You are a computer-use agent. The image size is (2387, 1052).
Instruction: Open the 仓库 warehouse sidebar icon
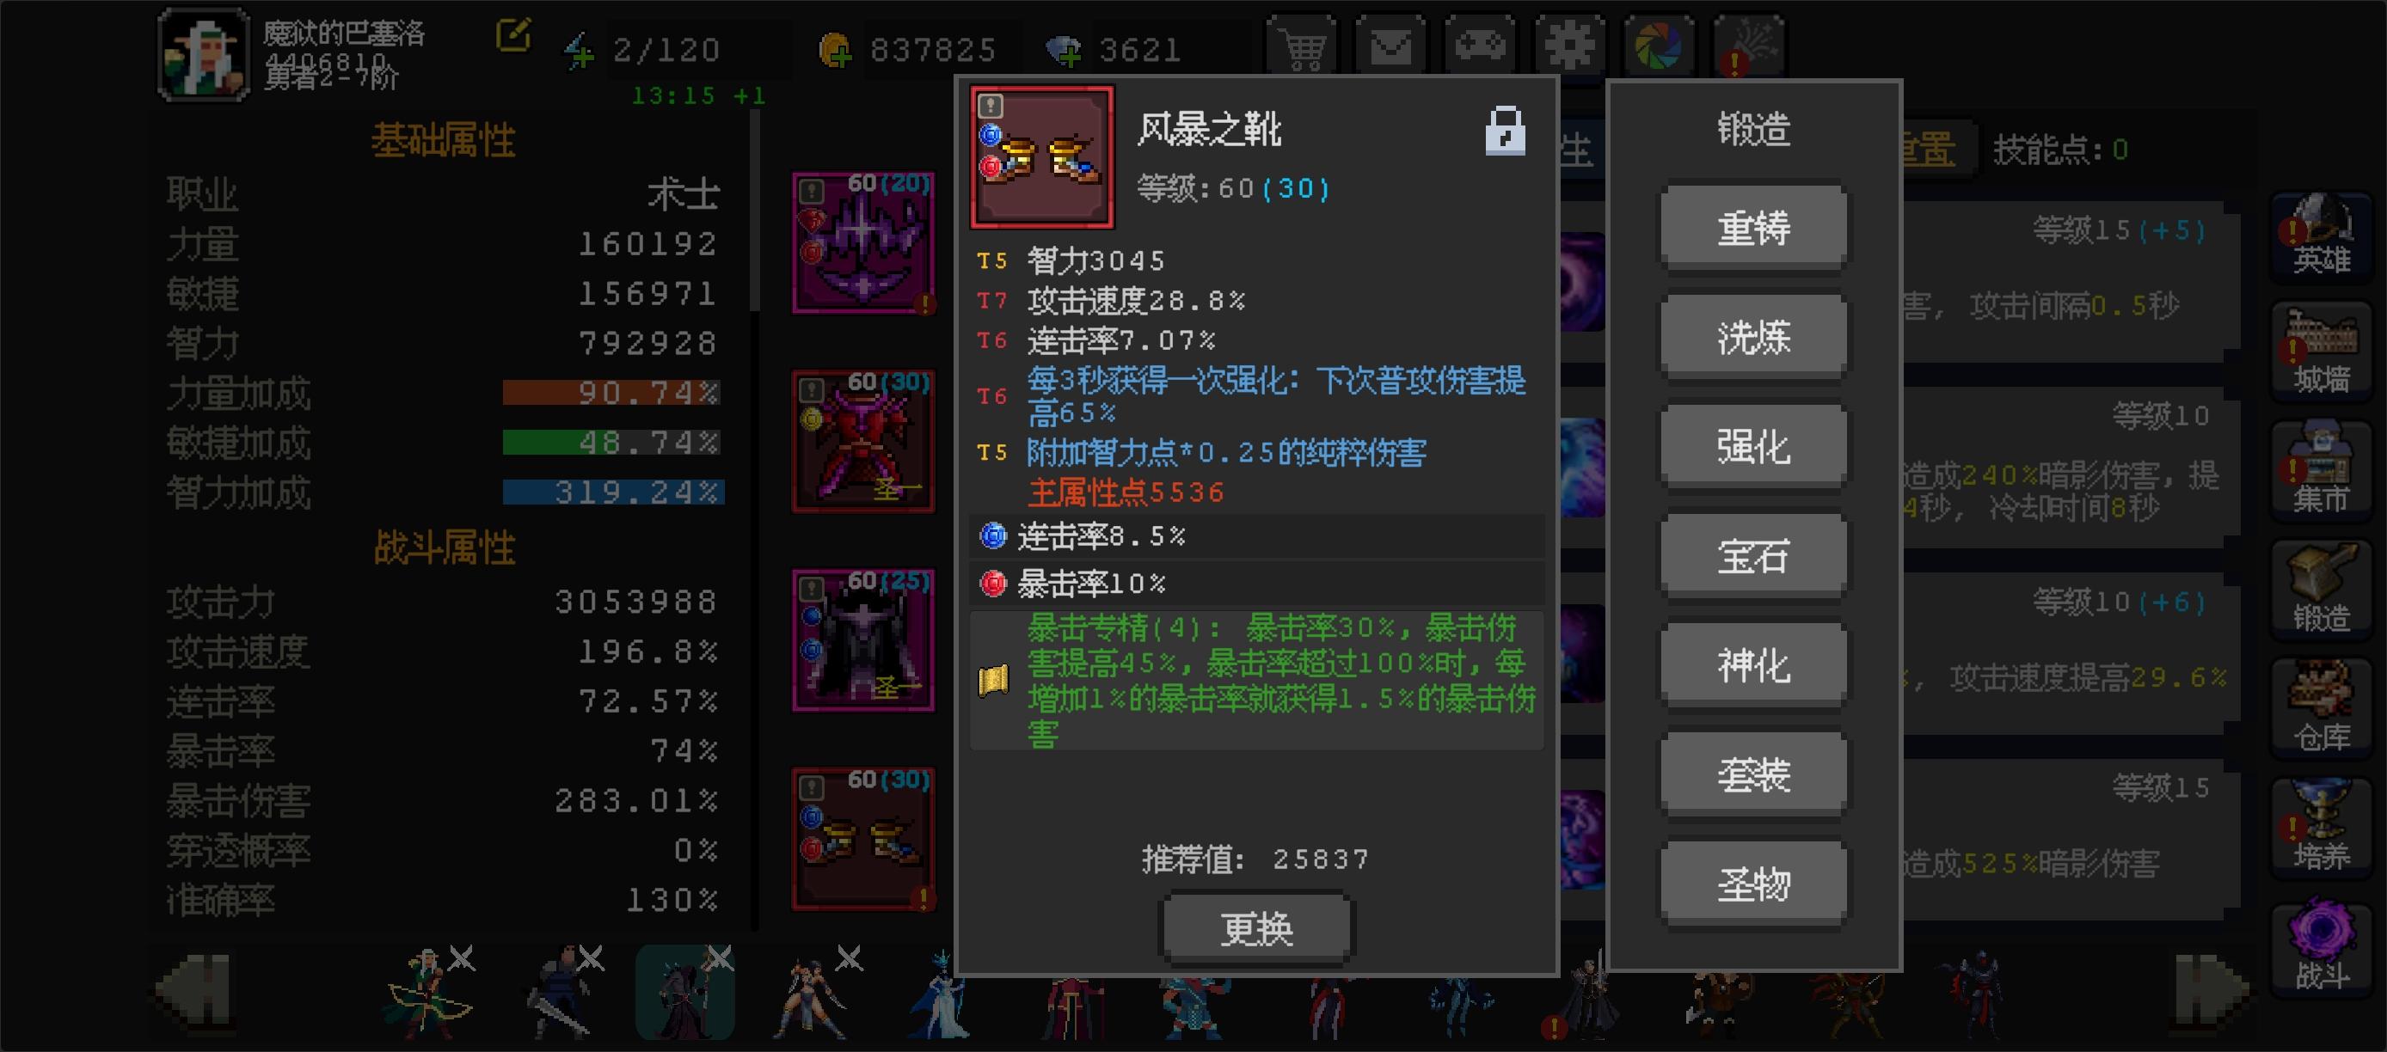coord(2321,708)
